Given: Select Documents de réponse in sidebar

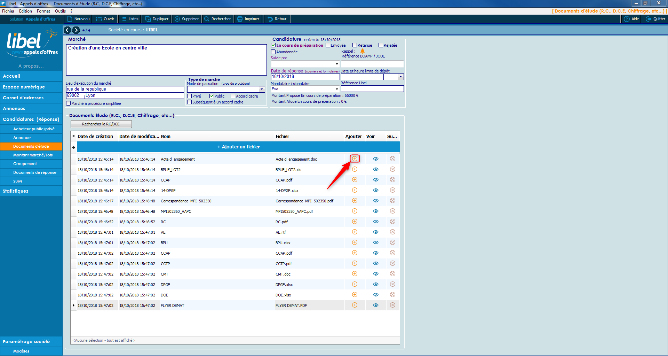Looking at the screenshot, I should pos(31,172).
